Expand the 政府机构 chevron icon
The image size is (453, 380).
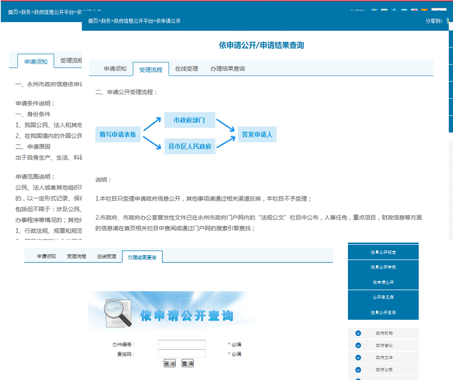pyautogui.click(x=358, y=333)
